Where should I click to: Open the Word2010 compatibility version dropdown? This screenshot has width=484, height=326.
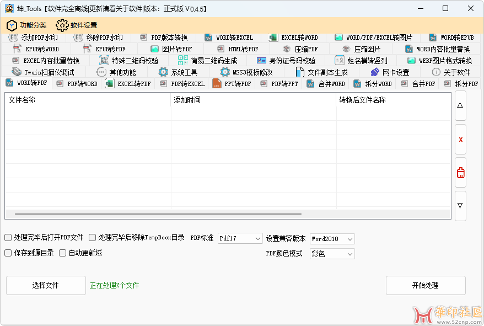[332, 239]
